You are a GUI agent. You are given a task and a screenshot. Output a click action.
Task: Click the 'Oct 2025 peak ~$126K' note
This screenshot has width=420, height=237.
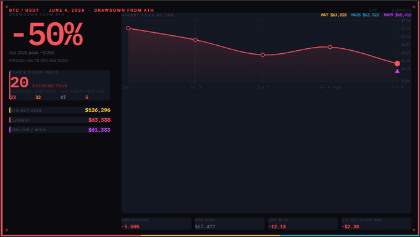point(32,53)
